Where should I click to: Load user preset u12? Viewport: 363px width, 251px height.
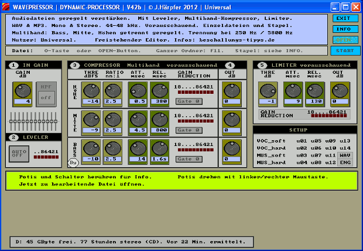click(330, 162)
